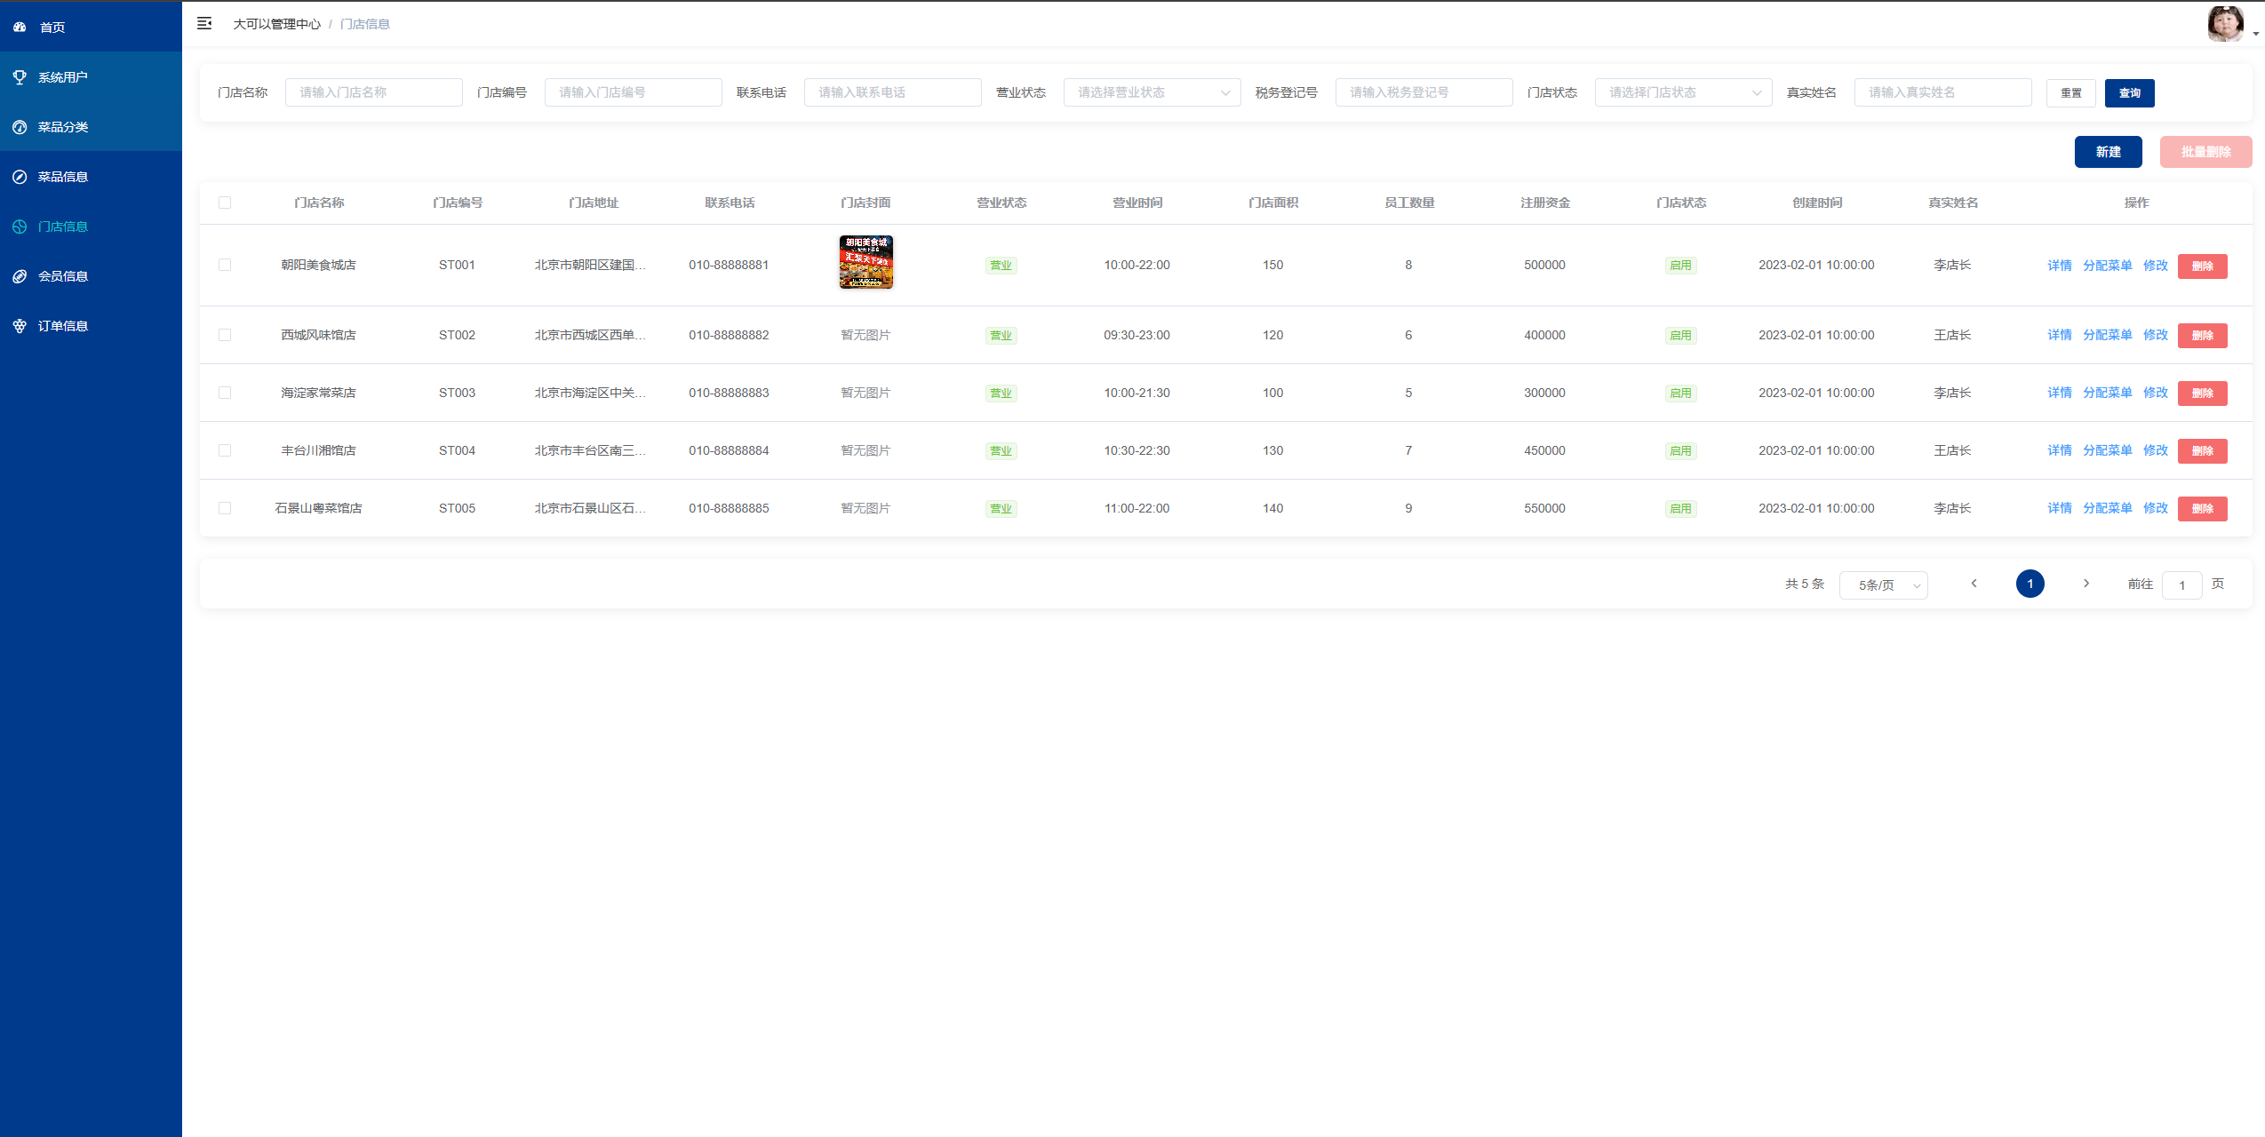Open 会员信息 in the sidebar

point(91,276)
